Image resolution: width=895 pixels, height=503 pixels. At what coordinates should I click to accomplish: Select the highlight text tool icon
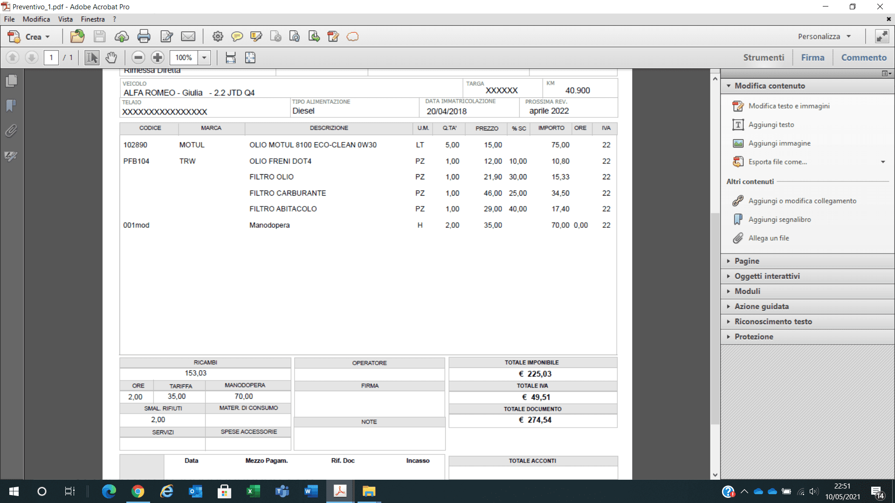[x=256, y=36]
